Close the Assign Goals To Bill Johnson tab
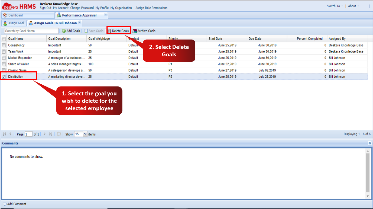Image resolution: width=373 pixels, height=209 pixels. (80, 22)
